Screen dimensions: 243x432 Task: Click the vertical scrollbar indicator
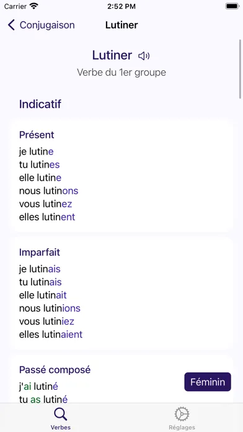point(240,69)
